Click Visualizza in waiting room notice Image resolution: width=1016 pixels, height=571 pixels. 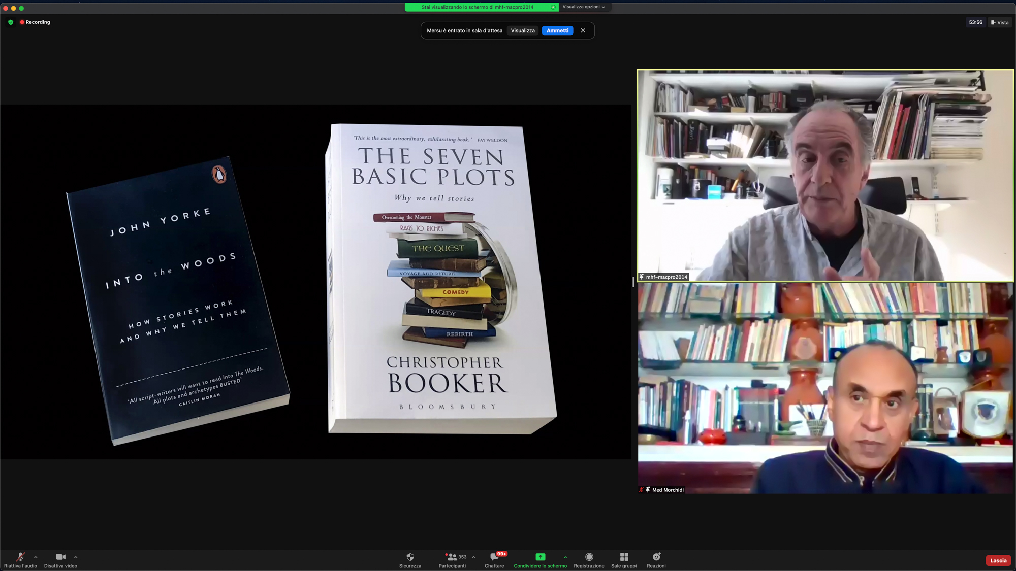coord(523,30)
